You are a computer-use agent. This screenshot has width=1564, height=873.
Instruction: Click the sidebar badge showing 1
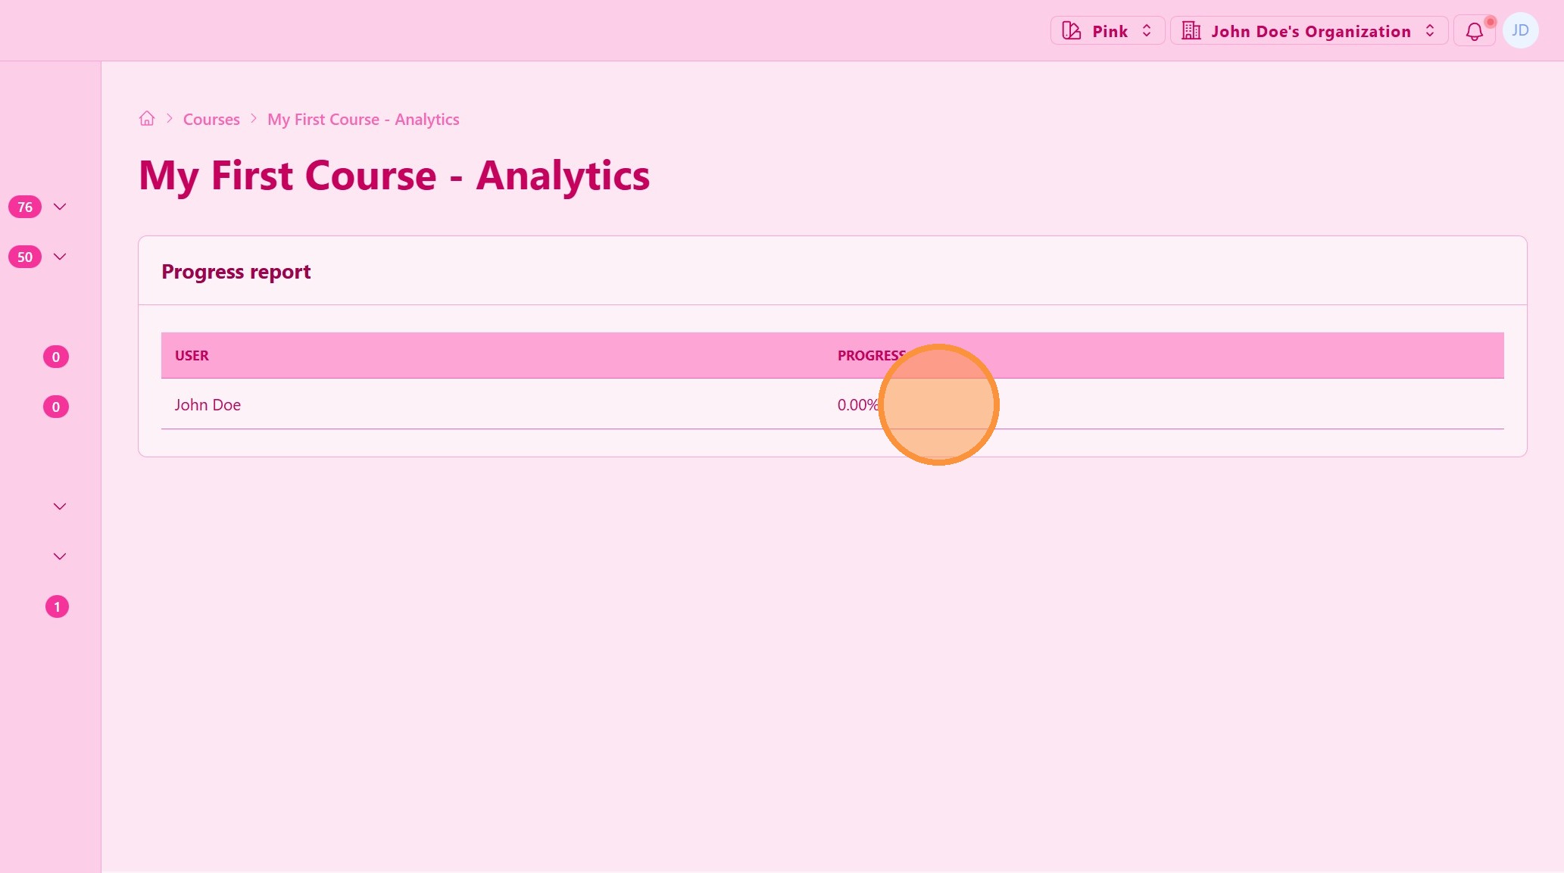[57, 606]
